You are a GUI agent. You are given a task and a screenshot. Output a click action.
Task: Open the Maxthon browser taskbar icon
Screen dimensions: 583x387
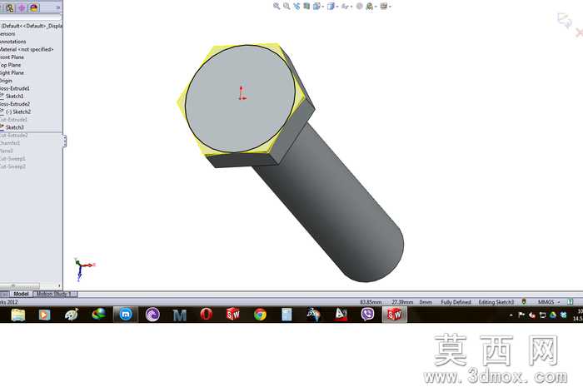(126, 315)
